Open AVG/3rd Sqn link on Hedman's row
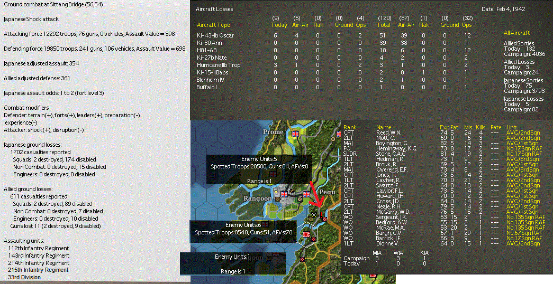The image size is (553, 284). [x=523, y=159]
